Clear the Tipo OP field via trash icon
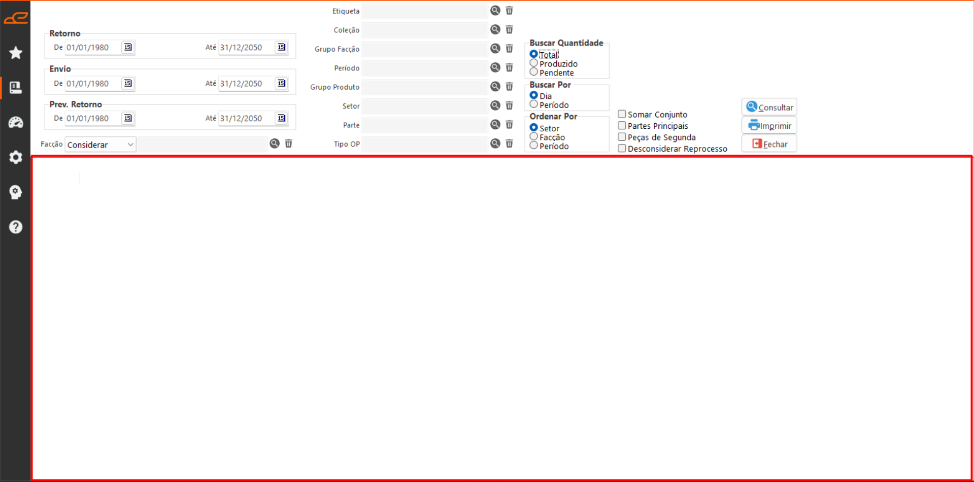Screen dimensions: 974x482 (x=509, y=144)
